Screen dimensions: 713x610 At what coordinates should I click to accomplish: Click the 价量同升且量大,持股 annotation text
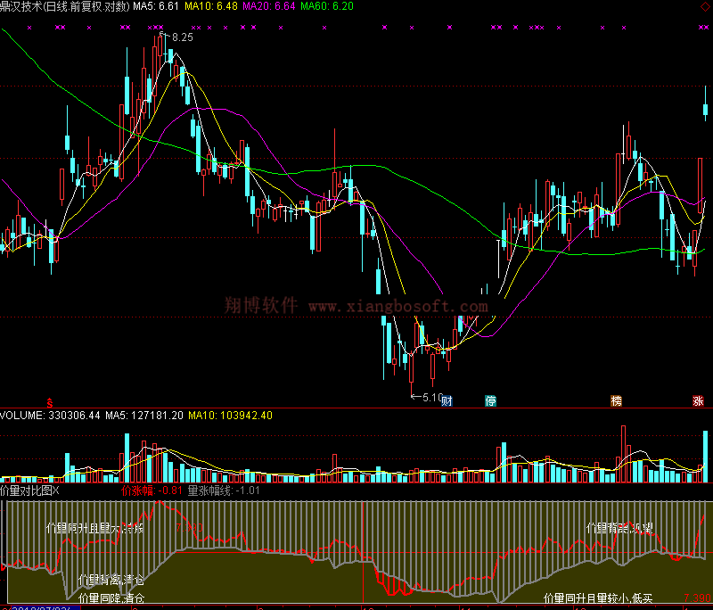pos(94,528)
